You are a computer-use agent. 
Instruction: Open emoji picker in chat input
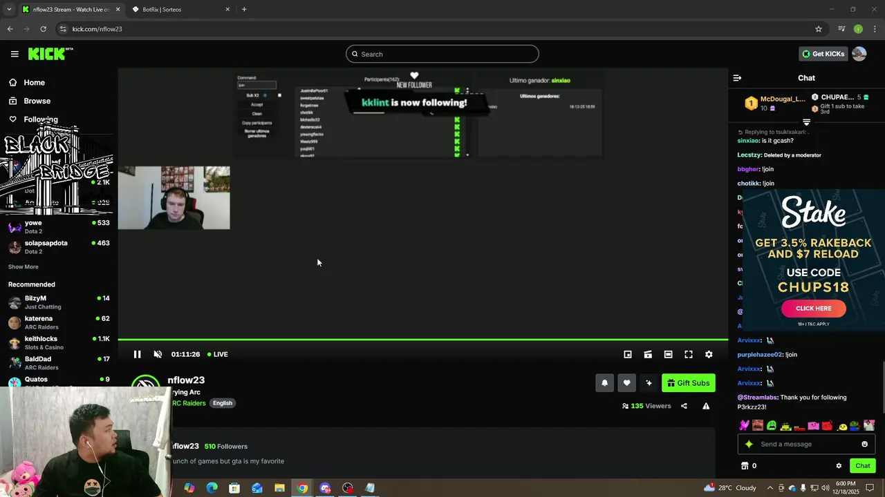(864, 444)
